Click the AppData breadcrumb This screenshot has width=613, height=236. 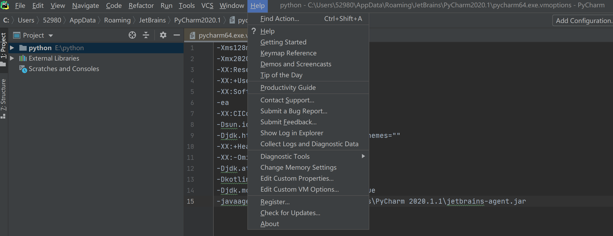[83, 20]
